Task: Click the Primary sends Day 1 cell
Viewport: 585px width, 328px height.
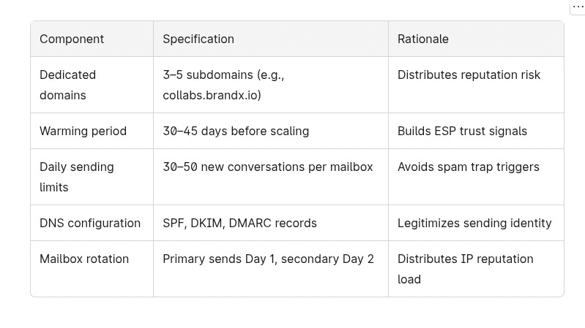Action: [x=268, y=259]
